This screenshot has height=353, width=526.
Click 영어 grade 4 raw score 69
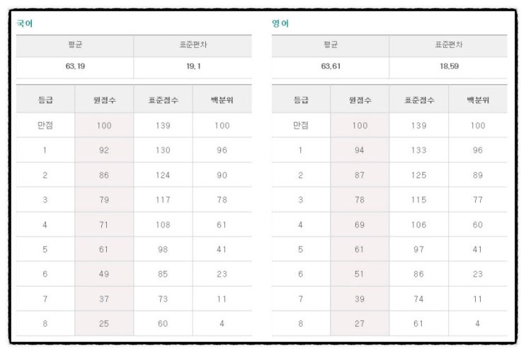(x=360, y=225)
